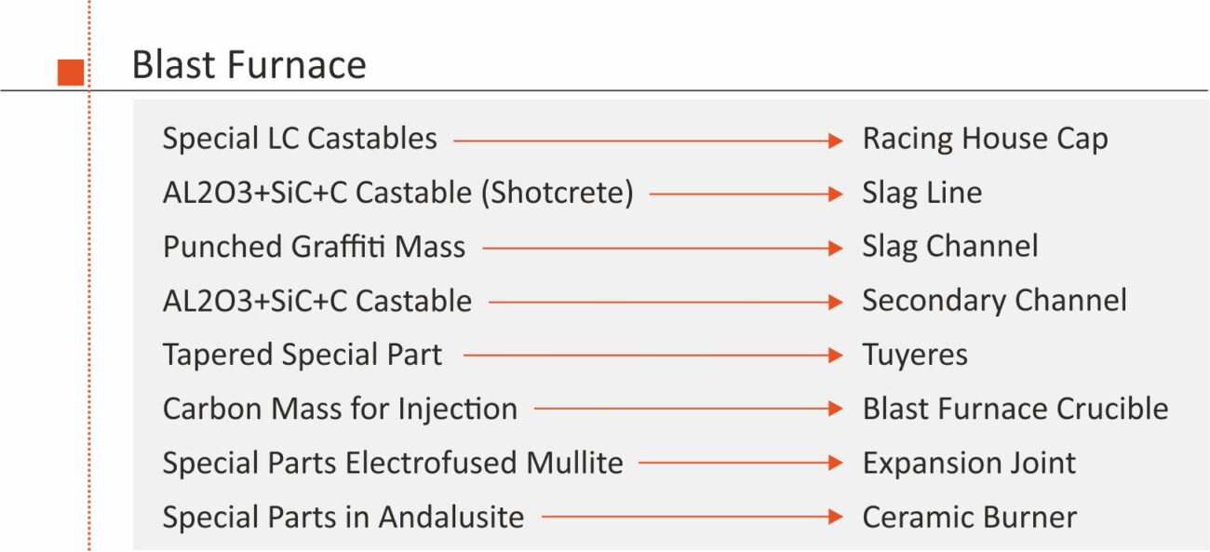Screen dimensions: 1210x552
Task: Click the Secondary Channel text
Action: click(x=994, y=301)
